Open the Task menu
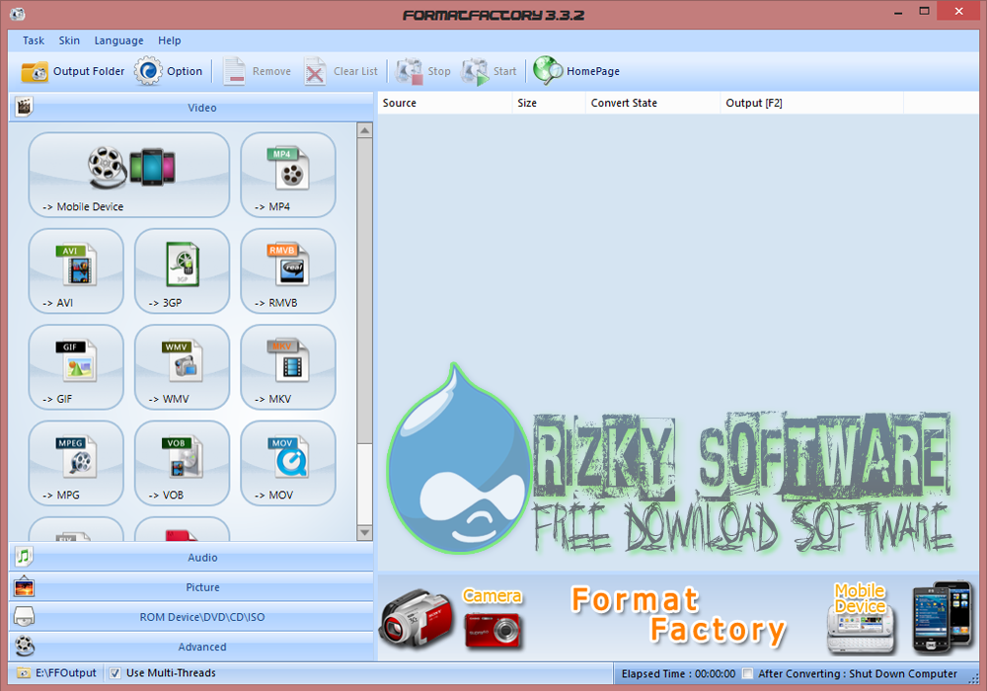The width and height of the screenshot is (987, 691). 34,40
